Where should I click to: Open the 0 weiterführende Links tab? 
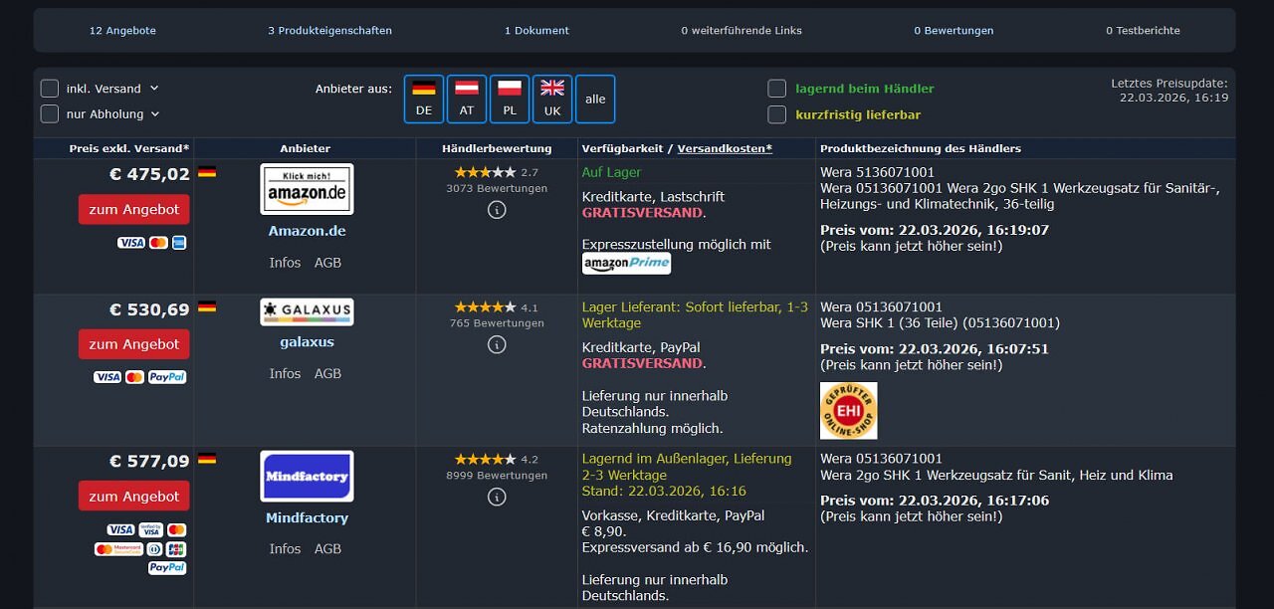[742, 31]
